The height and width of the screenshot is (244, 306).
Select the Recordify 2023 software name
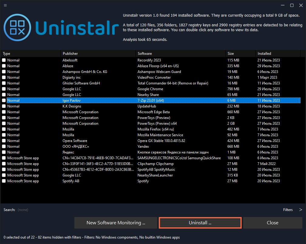tap(149, 60)
